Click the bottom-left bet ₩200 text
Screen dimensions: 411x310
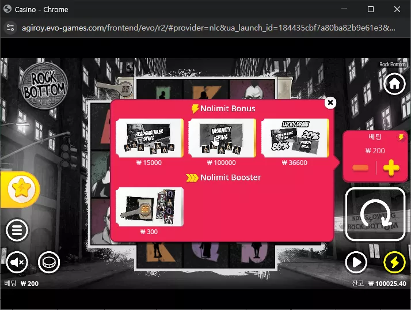click(x=29, y=283)
